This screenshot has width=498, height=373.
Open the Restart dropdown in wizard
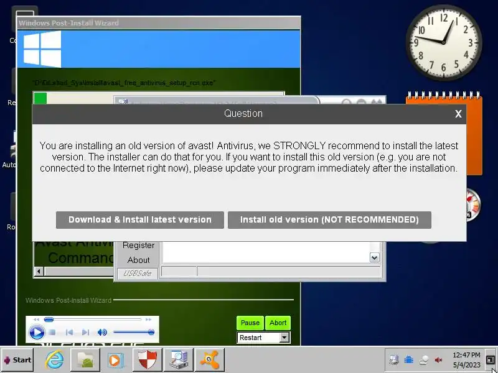click(x=284, y=338)
